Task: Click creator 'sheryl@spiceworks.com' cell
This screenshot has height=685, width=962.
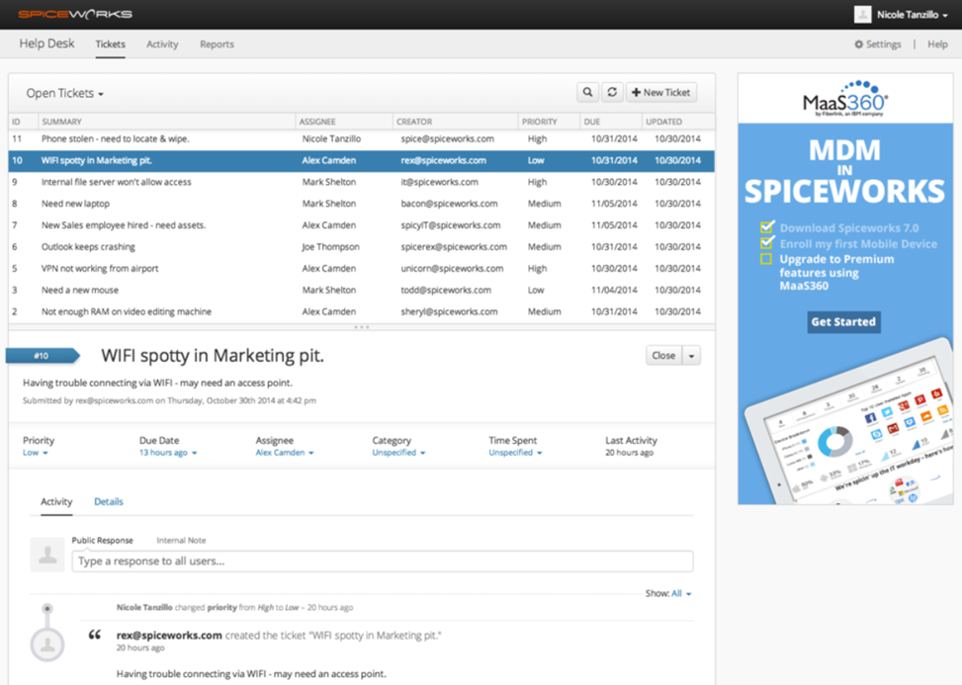Action: pyautogui.click(x=449, y=311)
